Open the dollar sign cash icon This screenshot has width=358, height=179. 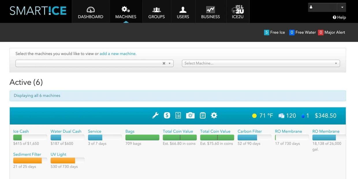[167, 115]
